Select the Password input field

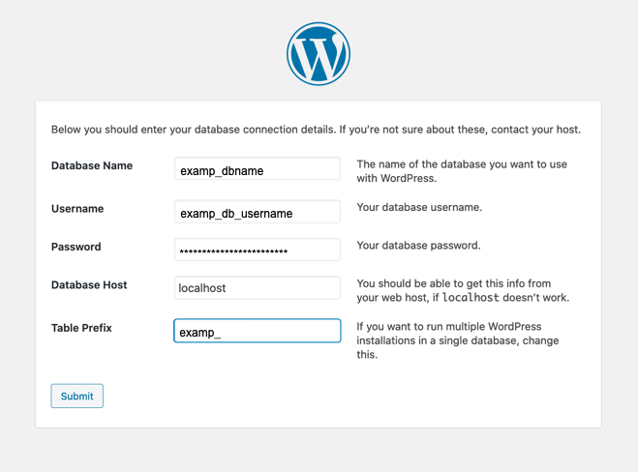click(257, 251)
